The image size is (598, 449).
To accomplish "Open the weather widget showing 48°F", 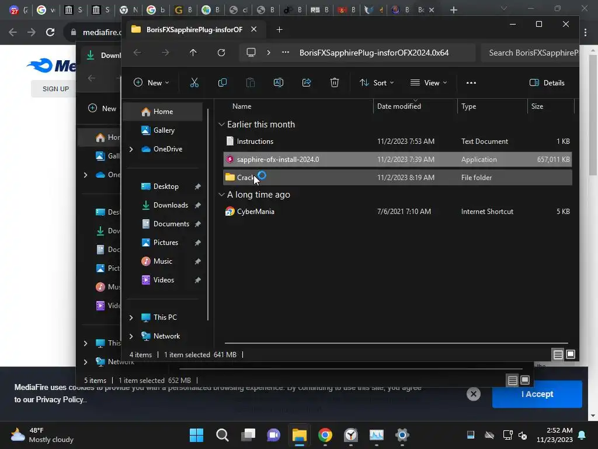I will click(42, 435).
